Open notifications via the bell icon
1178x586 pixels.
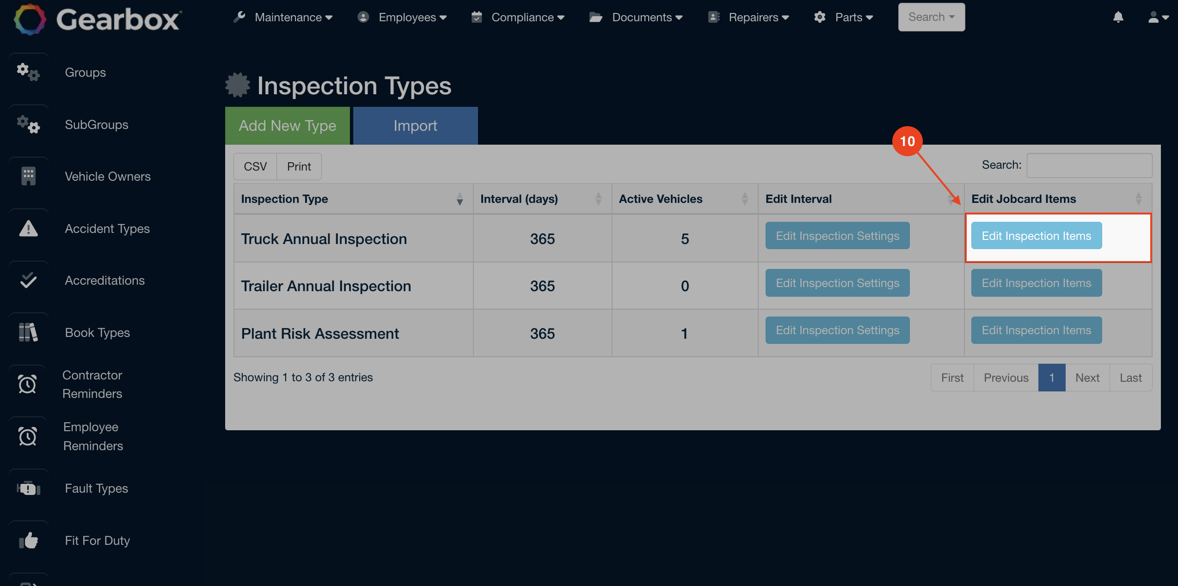(x=1118, y=17)
